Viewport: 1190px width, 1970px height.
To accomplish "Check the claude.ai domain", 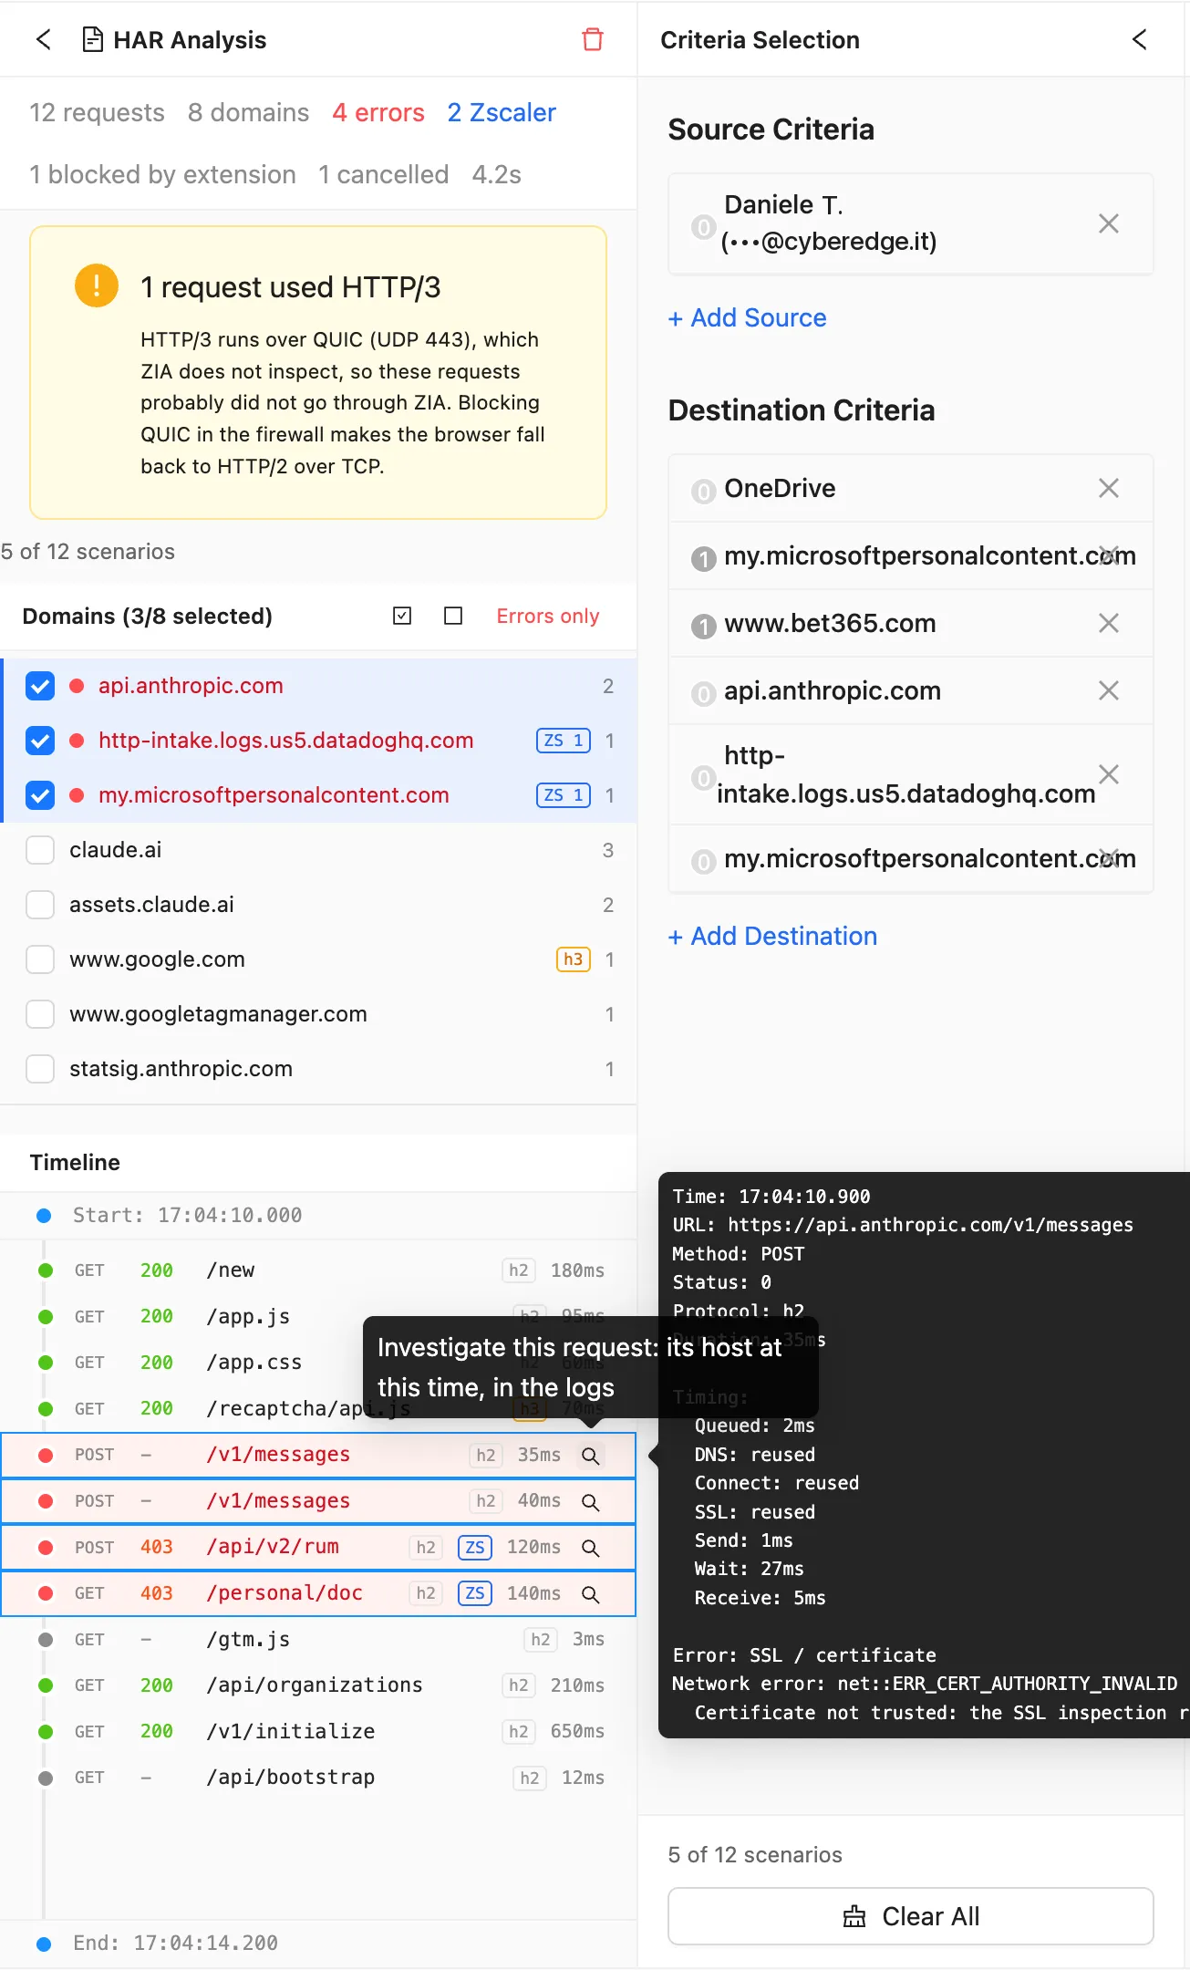I will (40, 850).
